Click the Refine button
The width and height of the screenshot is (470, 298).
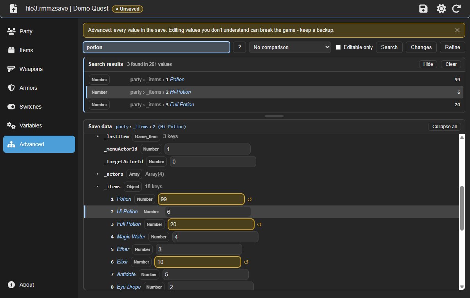tap(452, 47)
